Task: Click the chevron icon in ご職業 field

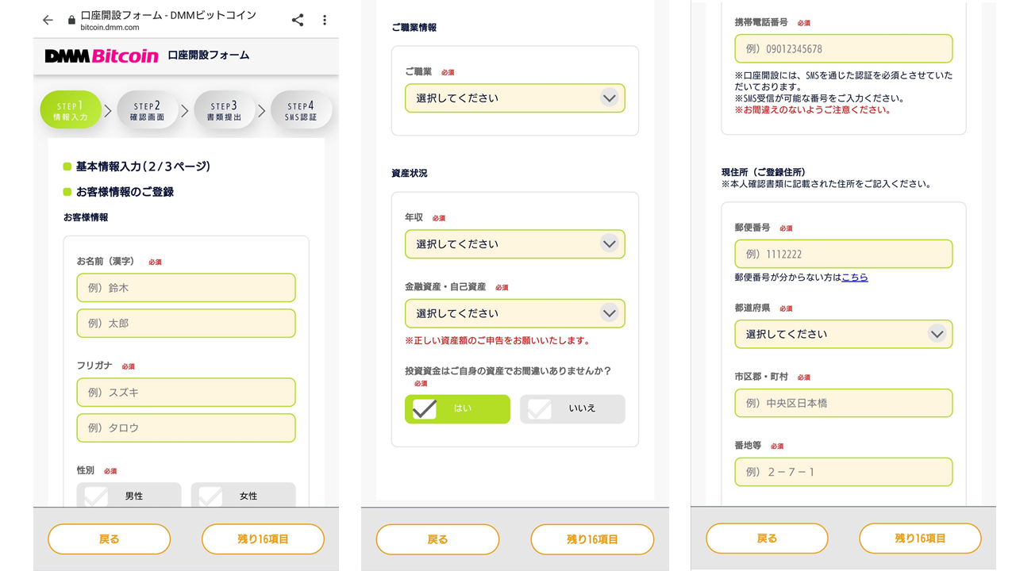Action: 609,98
